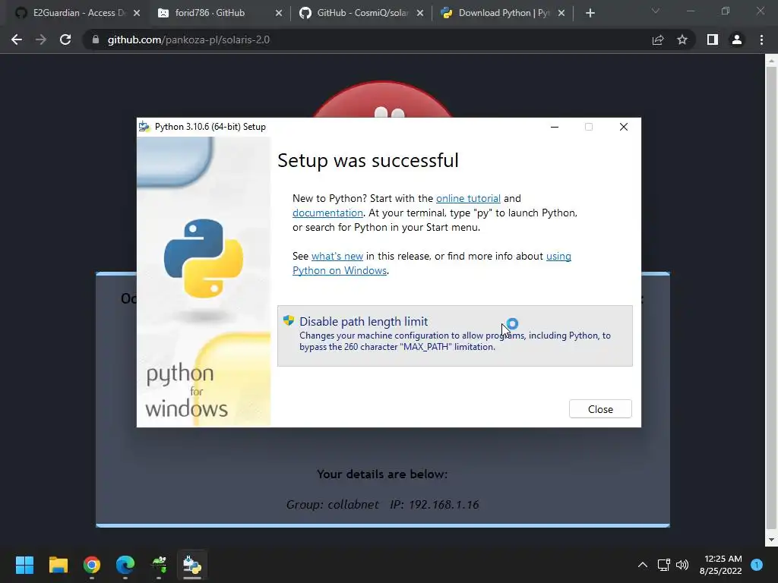Open Microsoft Edge from taskbar
The width and height of the screenshot is (778, 583).
125,565
